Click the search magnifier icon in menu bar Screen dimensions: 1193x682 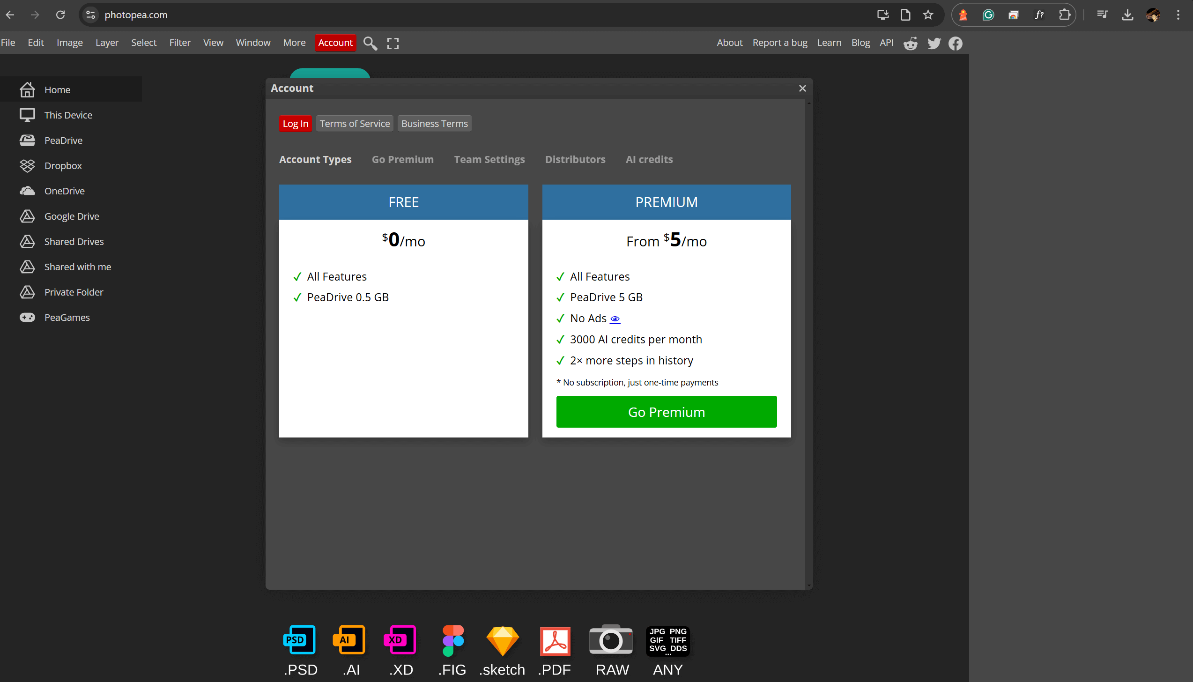370,43
